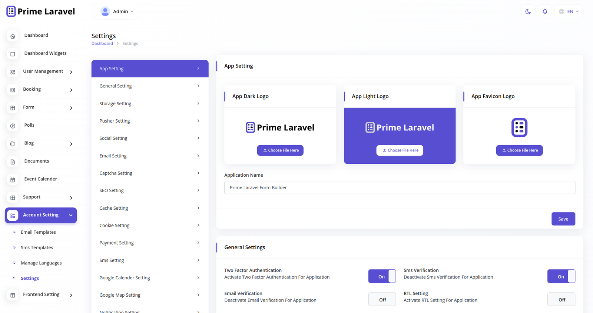
Task: Click the Event Calender sidebar icon
Action: coord(13,180)
